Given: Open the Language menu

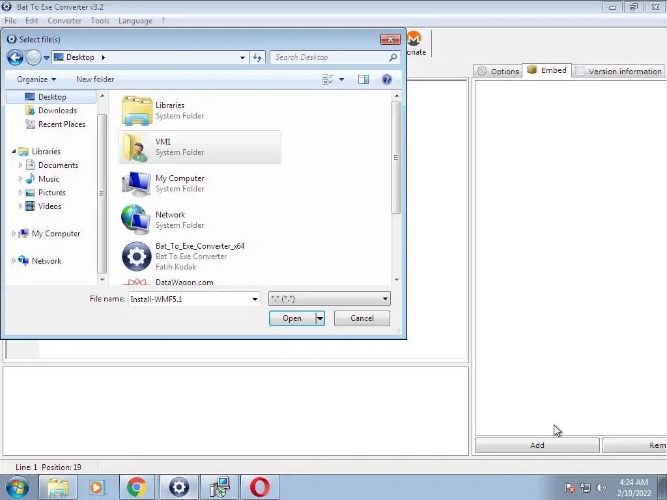Looking at the screenshot, I should pos(135,21).
